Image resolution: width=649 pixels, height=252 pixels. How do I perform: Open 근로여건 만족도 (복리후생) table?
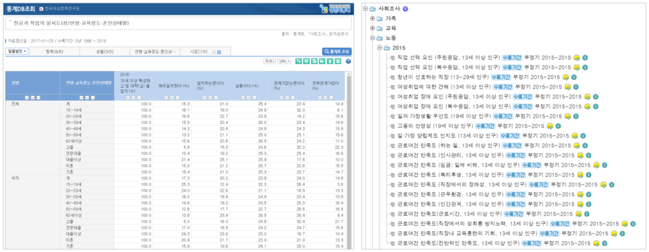450,174
